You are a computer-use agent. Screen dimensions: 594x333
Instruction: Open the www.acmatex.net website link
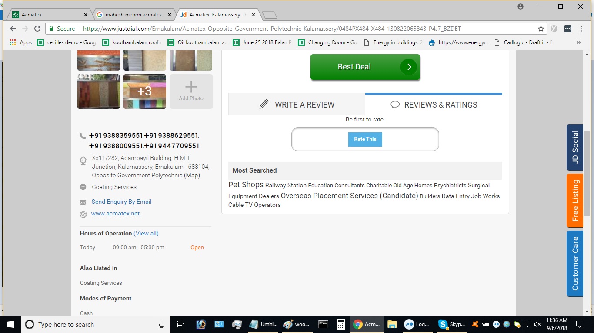coord(115,213)
